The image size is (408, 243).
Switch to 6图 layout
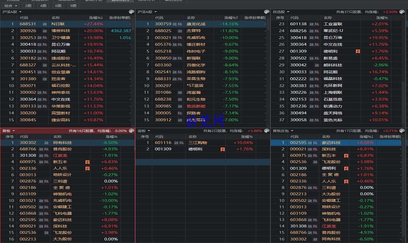point(58,6)
